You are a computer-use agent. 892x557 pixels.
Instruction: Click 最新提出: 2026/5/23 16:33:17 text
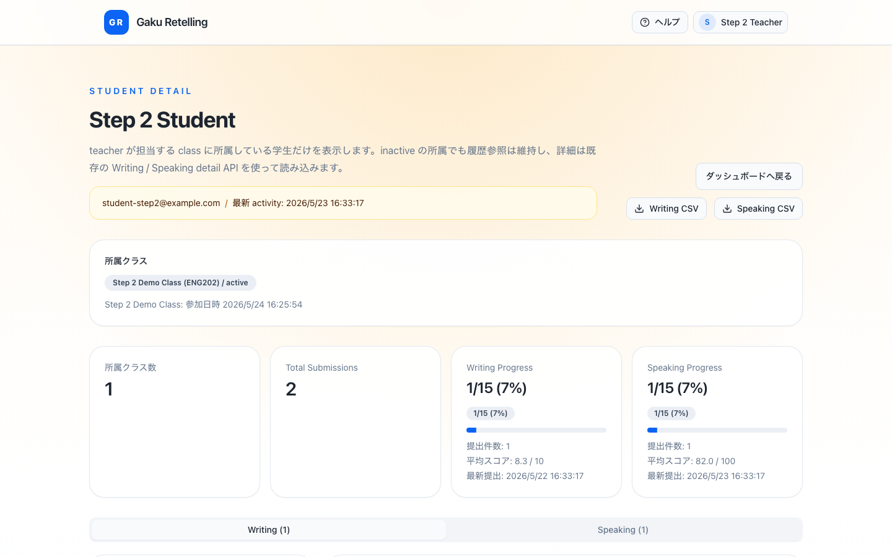(706, 476)
